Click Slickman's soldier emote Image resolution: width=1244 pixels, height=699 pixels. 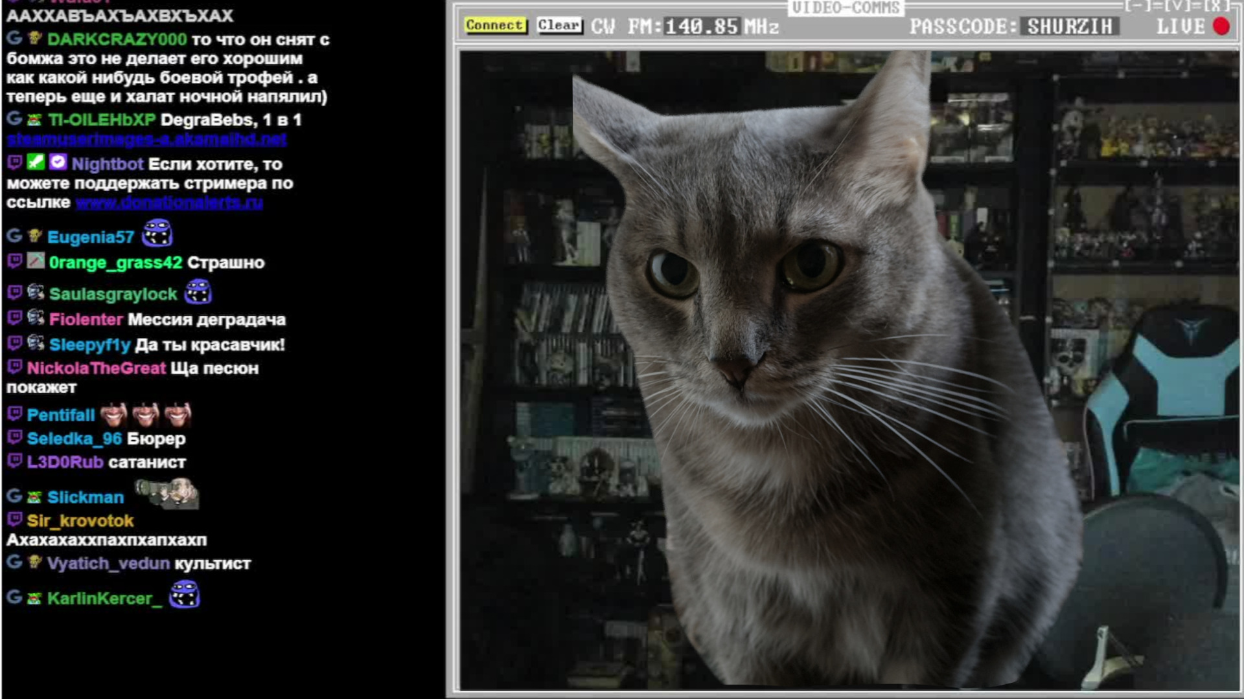click(167, 494)
